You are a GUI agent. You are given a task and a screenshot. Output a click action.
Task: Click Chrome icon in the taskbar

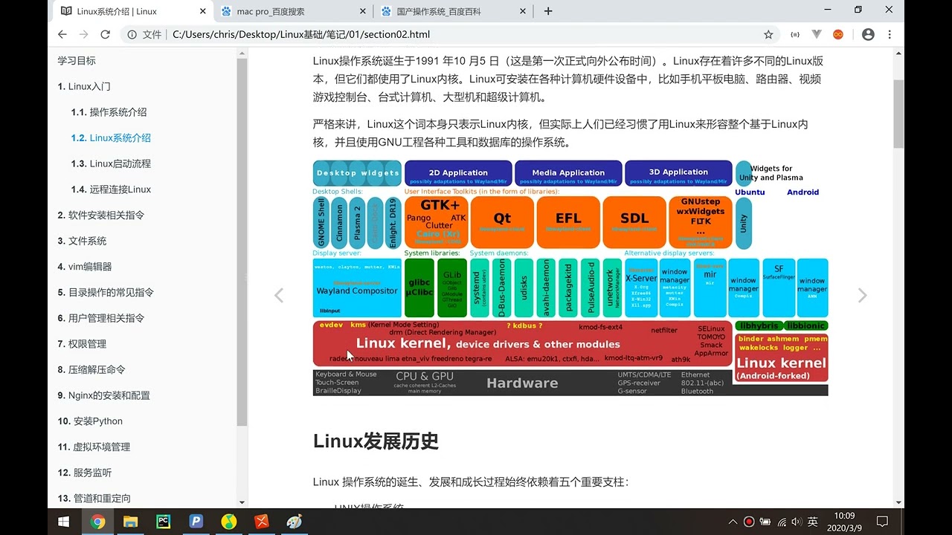[97, 522]
